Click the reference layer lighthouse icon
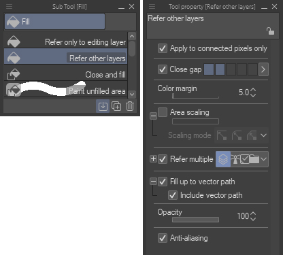This screenshot has height=255, width=283. (235, 159)
